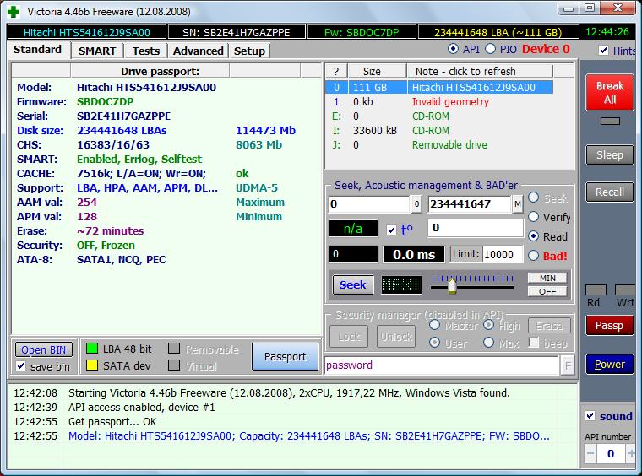Image resolution: width=642 pixels, height=476 pixels.
Task: Click the acoustic management slider handle
Action: pyautogui.click(x=452, y=285)
